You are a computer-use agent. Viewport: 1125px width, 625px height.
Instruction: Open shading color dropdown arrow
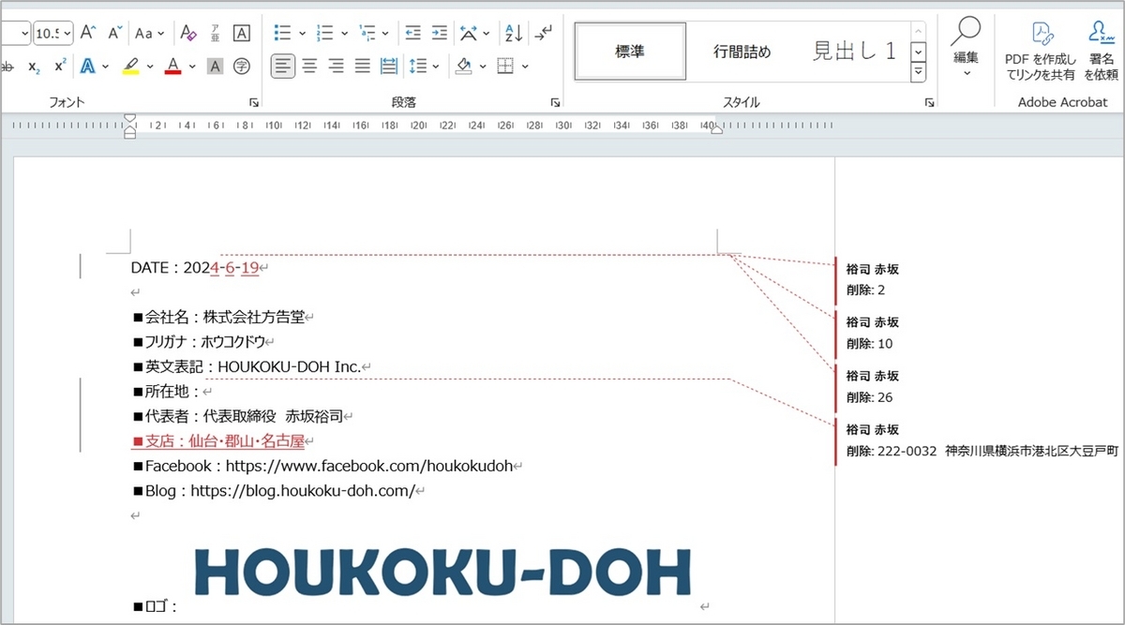(x=483, y=67)
